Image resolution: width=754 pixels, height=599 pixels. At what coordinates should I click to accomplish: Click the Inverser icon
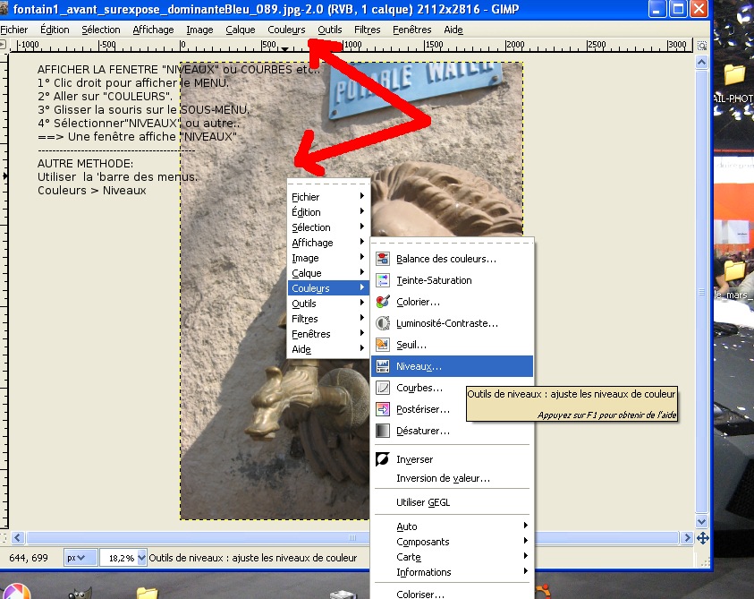383,459
